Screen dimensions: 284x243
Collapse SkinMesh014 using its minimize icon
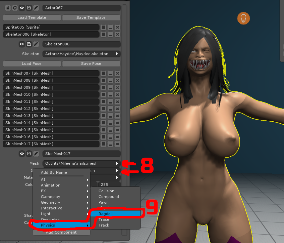pyautogui.click(x=110, y=123)
